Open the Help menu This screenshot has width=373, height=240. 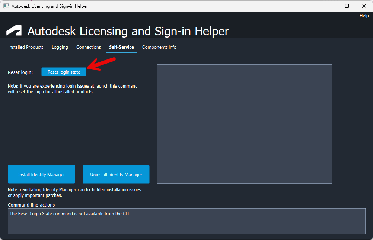(x=364, y=16)
